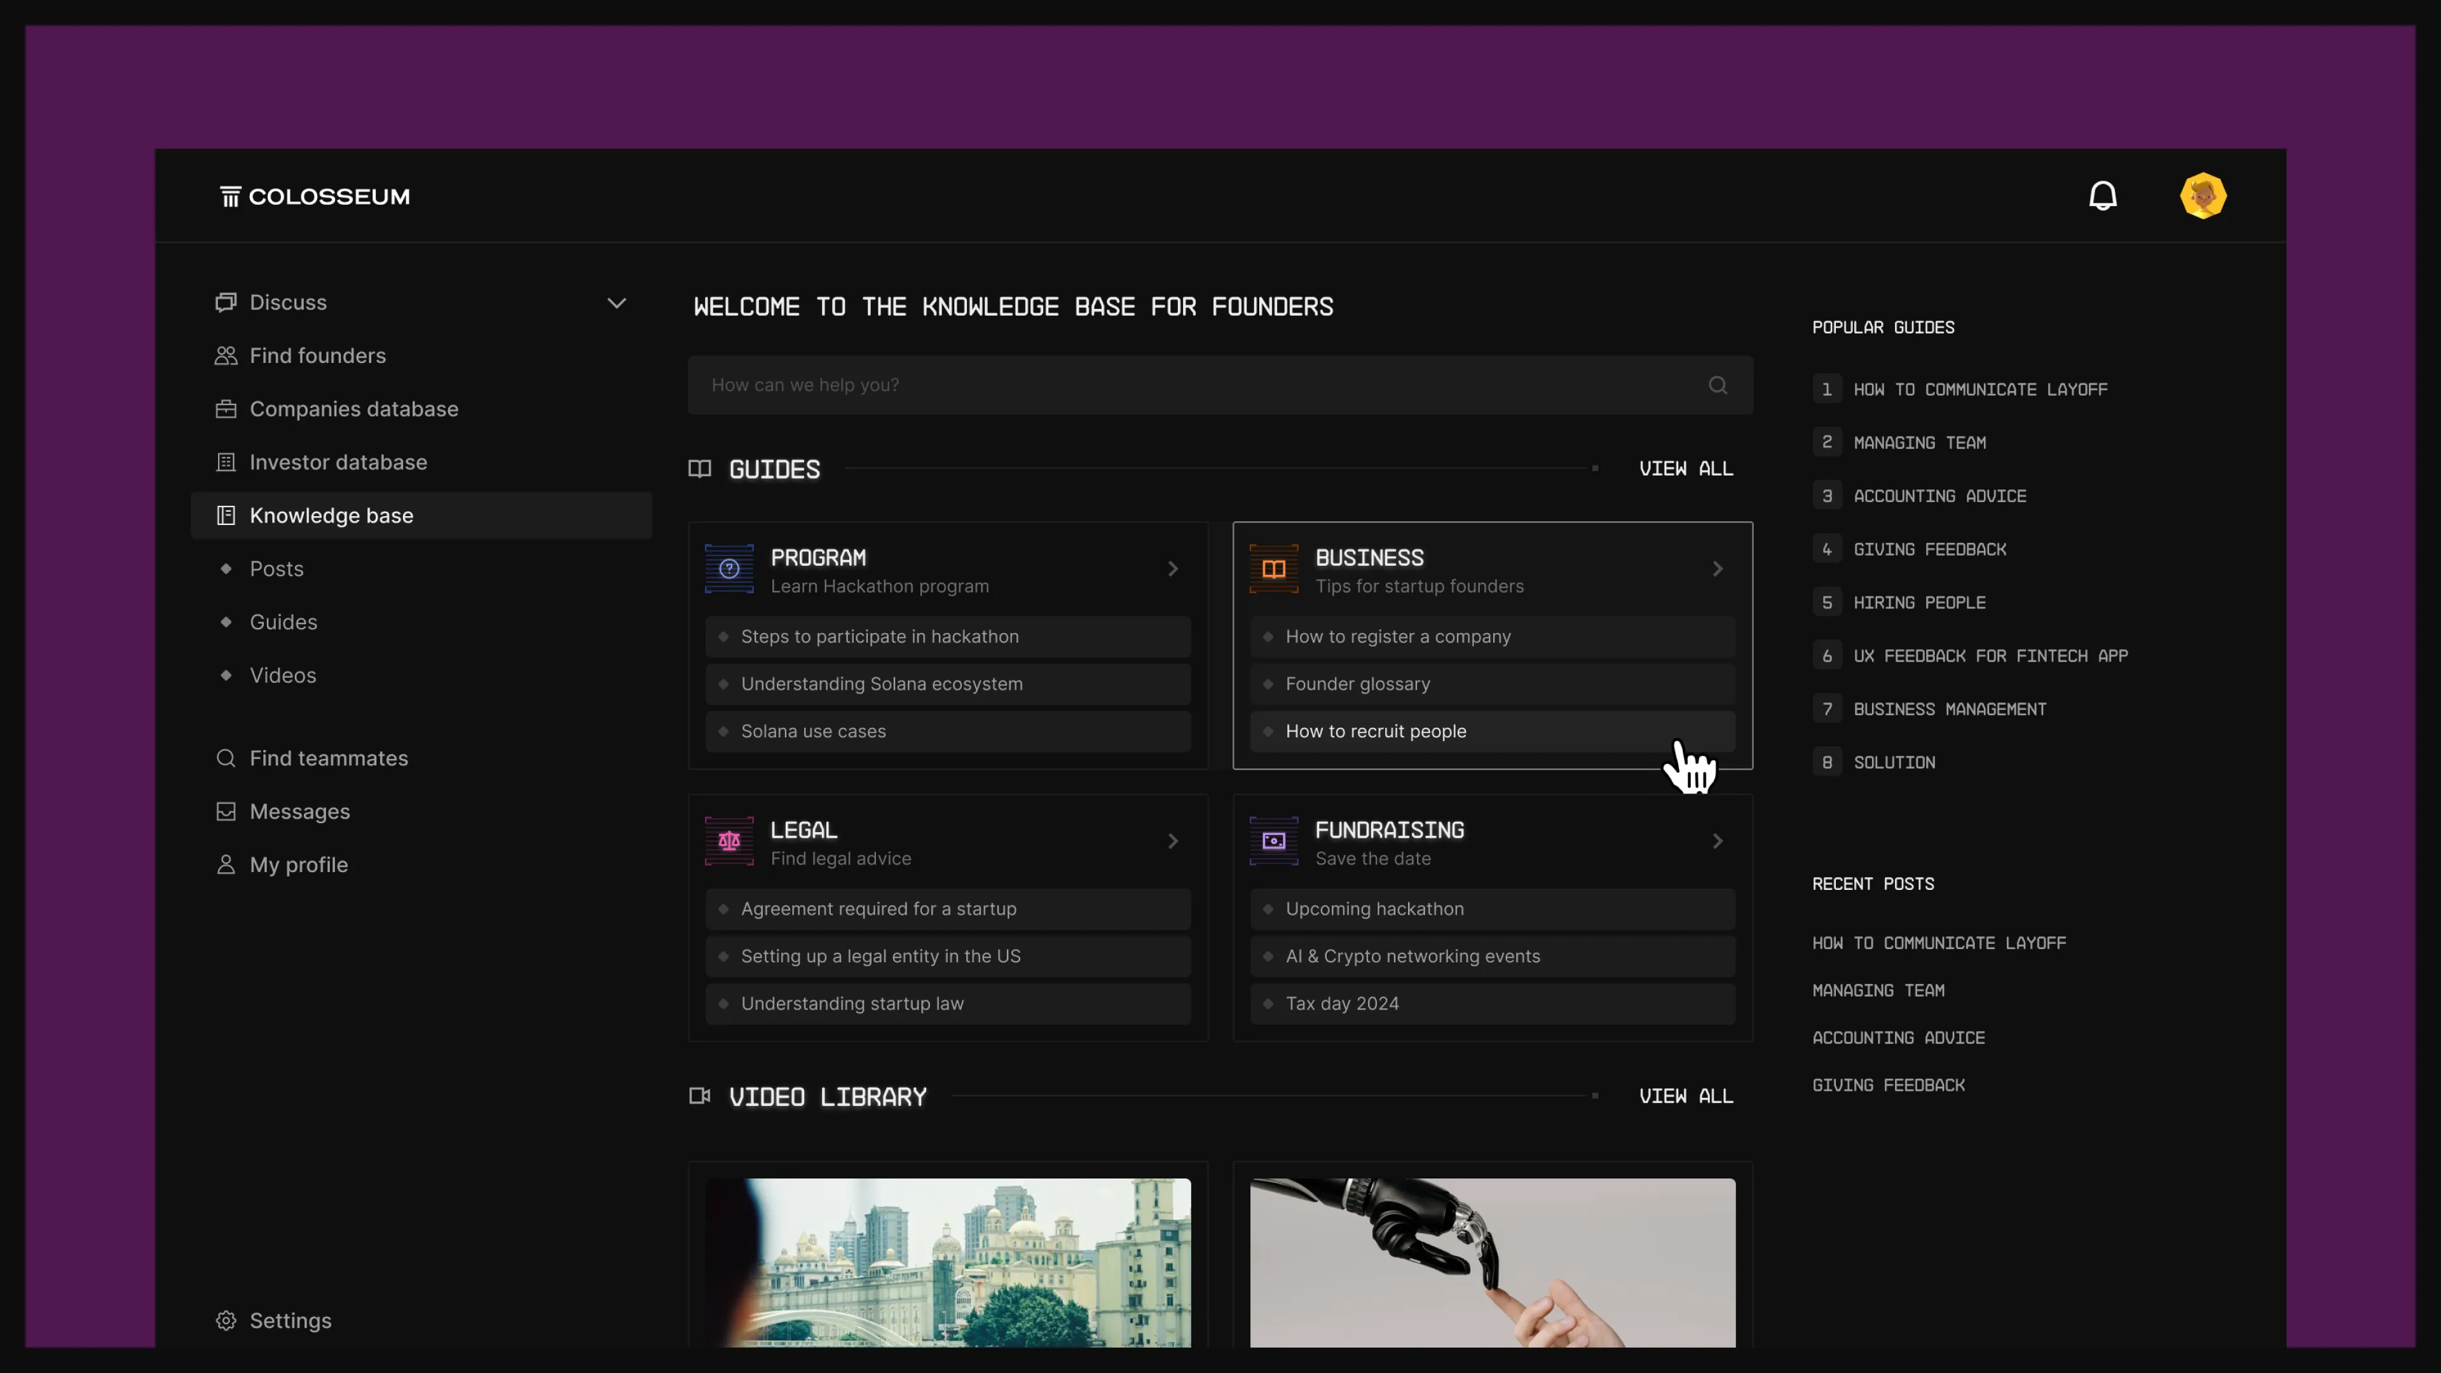This screenshot has width=2441, height=1373.
Task: Open How to recruit people guide
Action: click(x=1493, y=732)
